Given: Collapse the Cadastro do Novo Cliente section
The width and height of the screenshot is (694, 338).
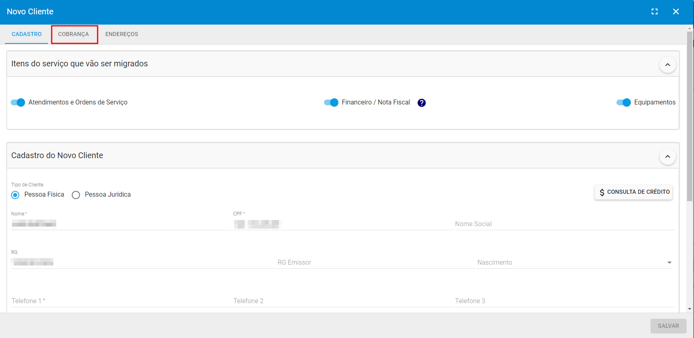Looking at the screenshot, I should pos(668,157).
